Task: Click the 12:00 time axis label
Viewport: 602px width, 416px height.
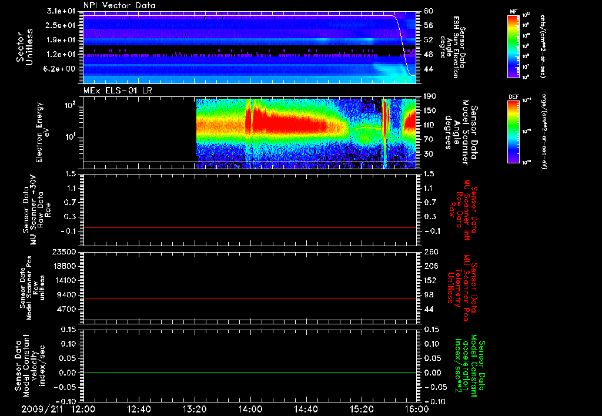Action: [83, 409]
